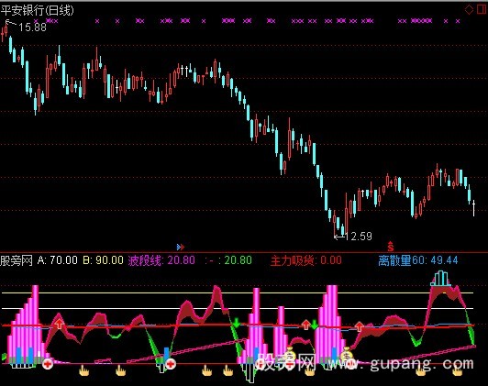488x386 pixels.
Task: Click the rightmost red up-arrow signal
Action: pyautogui.click(x=360, y=326)
